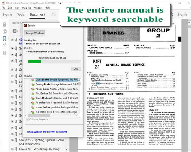Screen dimensions: 191x152
Task: Click the results vertical scrollbar thumb
Action: [79, 84]
